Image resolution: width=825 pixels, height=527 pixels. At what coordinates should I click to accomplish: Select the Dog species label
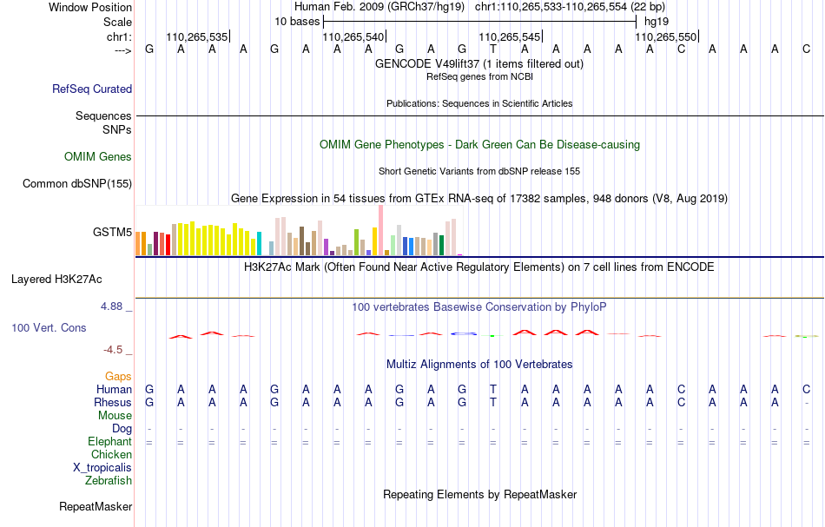(x=122, y=429)
